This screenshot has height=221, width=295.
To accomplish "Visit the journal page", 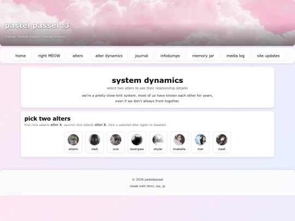I will (x=141, y=56).
